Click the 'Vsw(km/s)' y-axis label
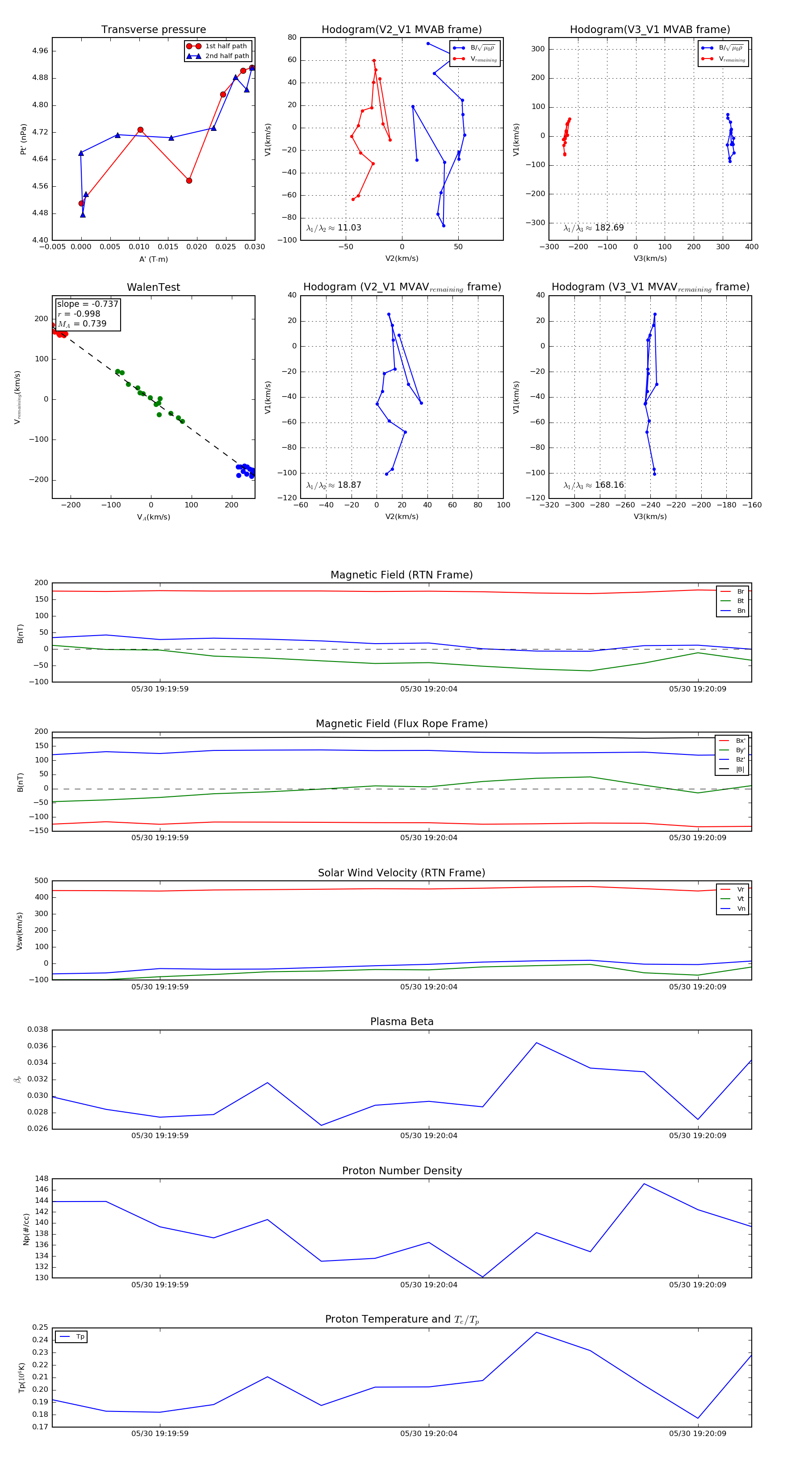This screenshot has width=804, height=1474. click(x=20, y=931)
